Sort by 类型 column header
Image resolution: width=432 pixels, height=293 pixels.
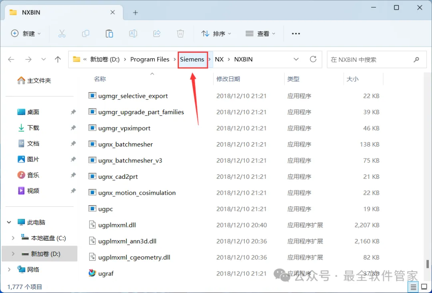[x=293, y=79]
